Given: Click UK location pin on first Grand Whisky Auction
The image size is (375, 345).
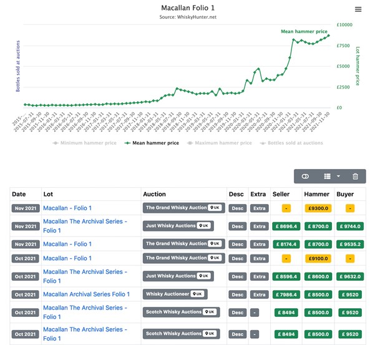Looking at the screenshot, I should [215, 208].
